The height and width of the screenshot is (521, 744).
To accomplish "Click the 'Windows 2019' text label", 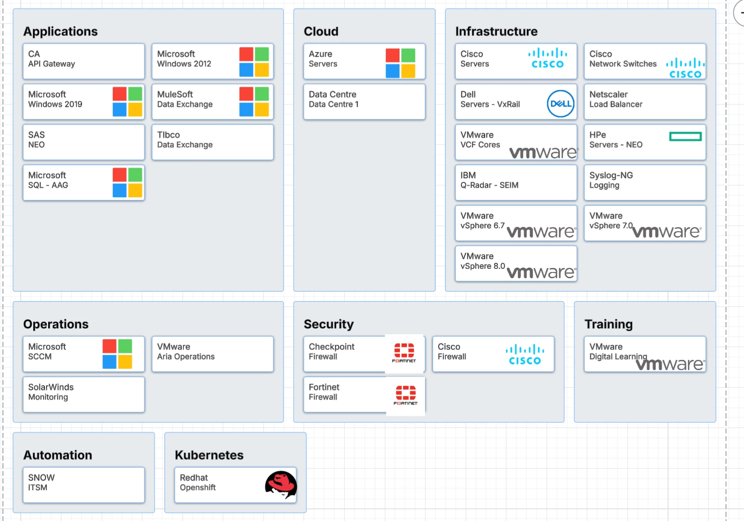I will point(55,104).
